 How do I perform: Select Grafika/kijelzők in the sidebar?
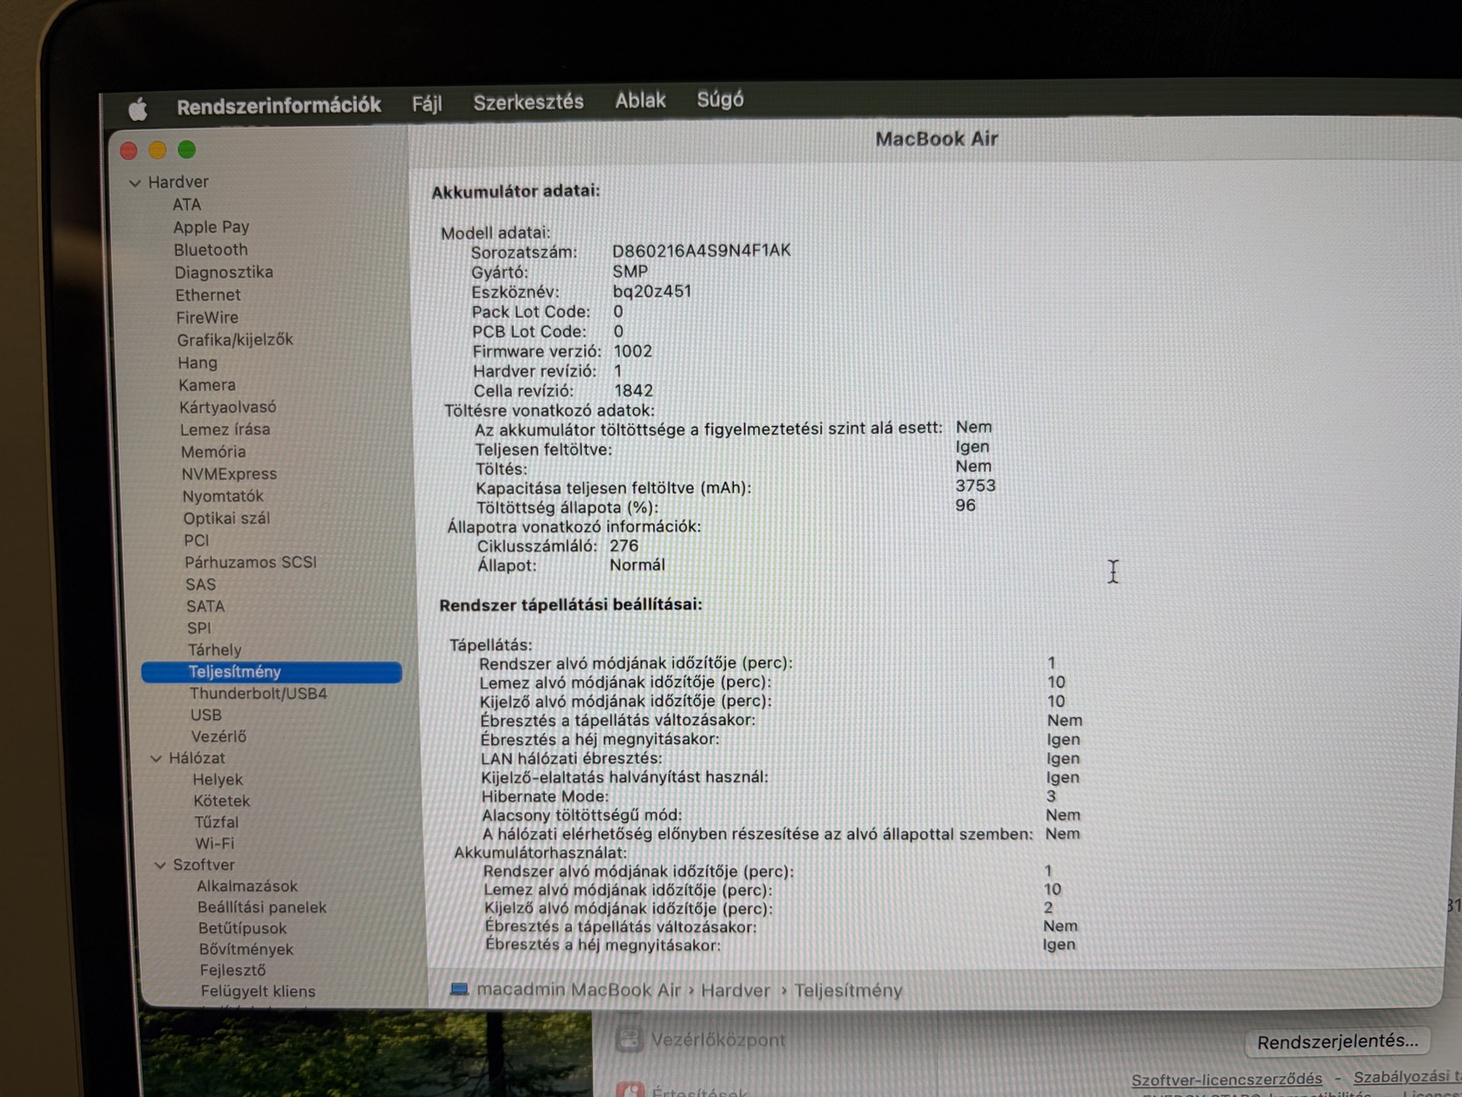pyautogui.click(x=235, y=339)
